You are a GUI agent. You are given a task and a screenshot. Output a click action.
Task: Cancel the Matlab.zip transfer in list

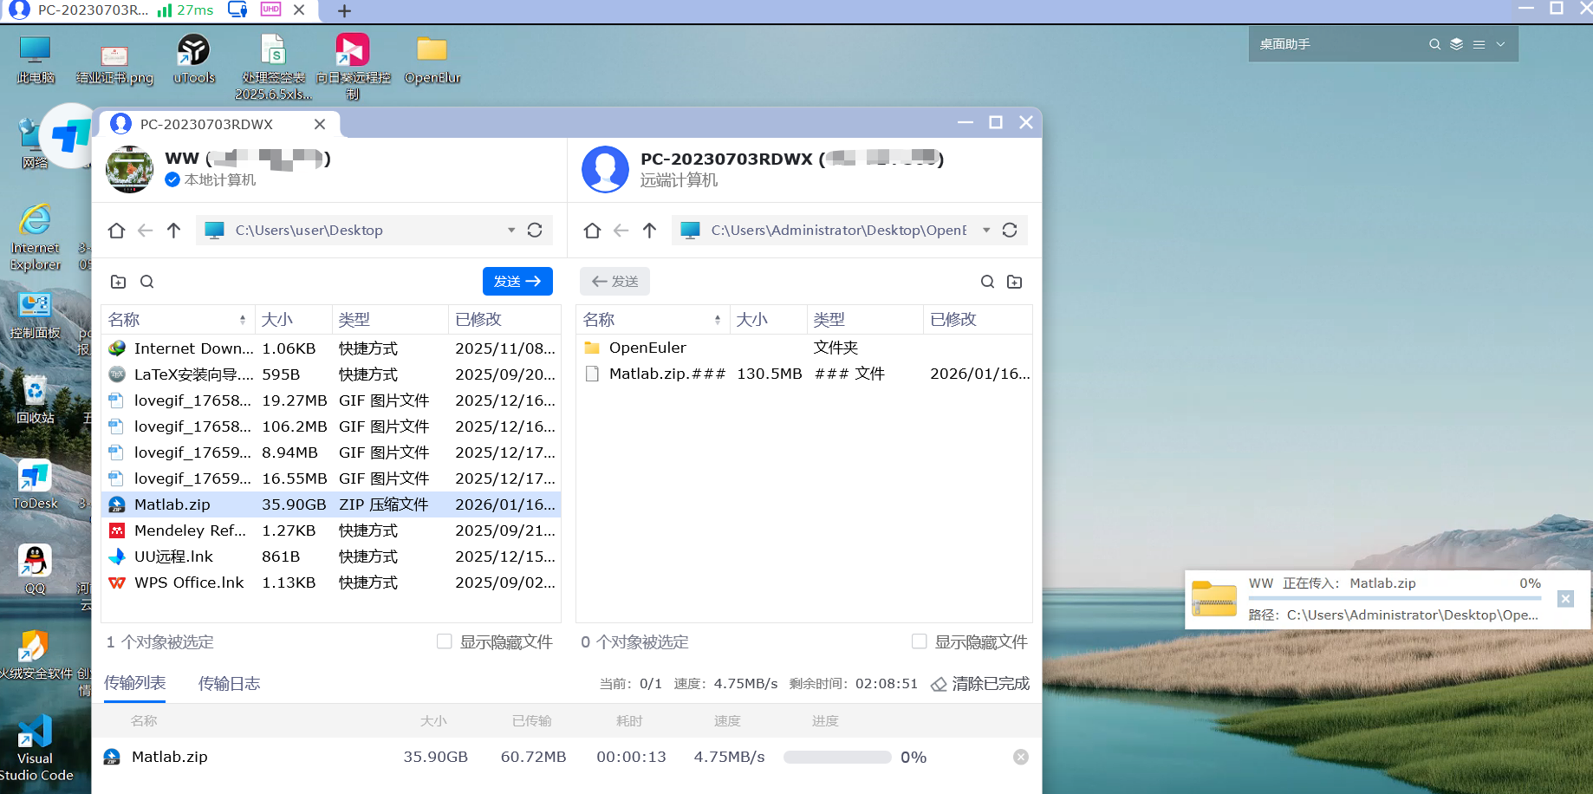coord(1021,757)
